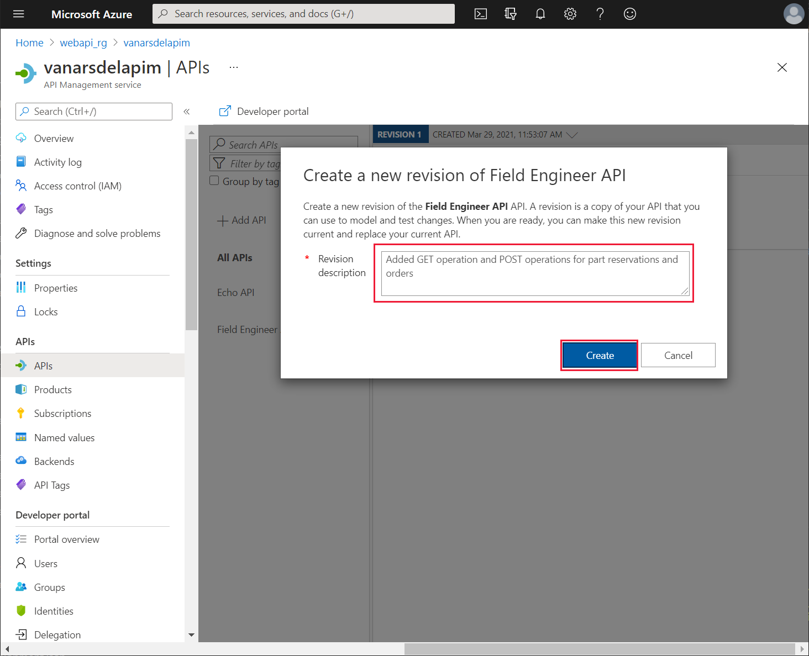Open the Developer portal external link icon
Screen dimensions: 809x656
(x=225, y=111)
